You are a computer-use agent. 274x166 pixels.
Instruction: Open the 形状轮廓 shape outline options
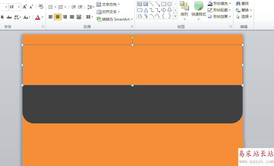[219, 10]
